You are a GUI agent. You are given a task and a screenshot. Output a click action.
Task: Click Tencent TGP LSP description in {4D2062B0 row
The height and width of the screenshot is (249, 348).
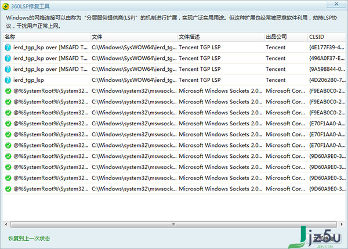(x=200, y=80)
